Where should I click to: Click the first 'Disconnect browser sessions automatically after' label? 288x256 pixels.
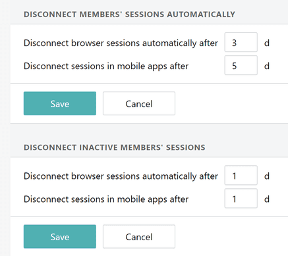point(121,43)
